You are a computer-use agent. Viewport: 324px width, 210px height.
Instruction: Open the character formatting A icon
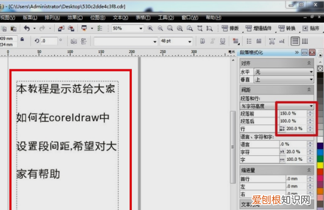tap(272, 41)
